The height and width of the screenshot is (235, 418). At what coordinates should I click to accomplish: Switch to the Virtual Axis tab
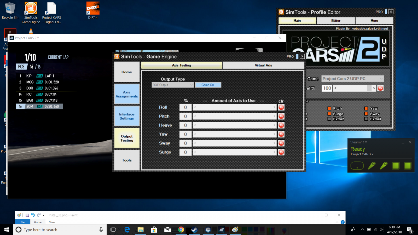point(263,65)
